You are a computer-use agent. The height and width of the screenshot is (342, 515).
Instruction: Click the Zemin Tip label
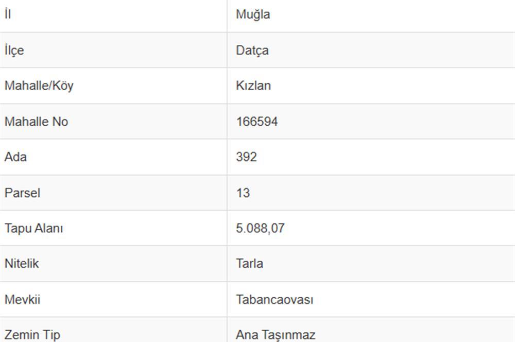coord(32,335)
